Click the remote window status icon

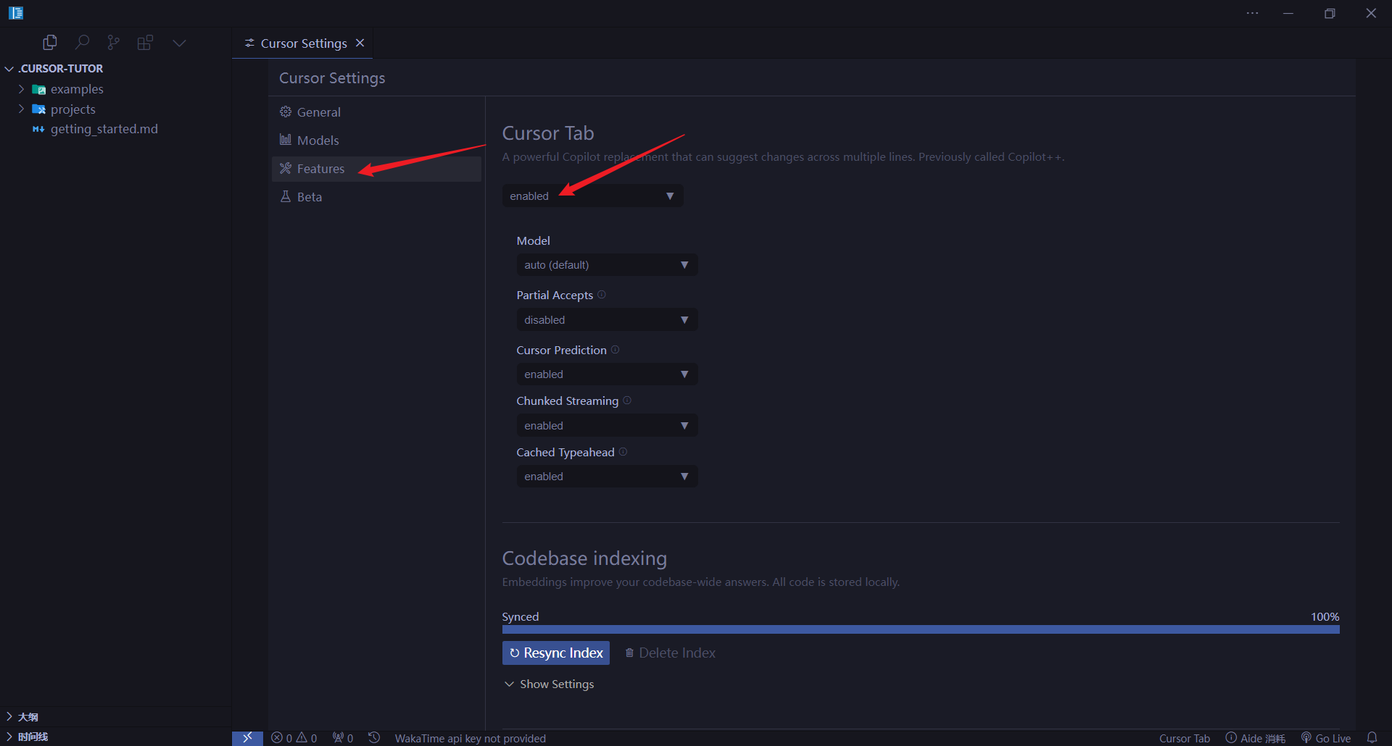[x=247, y=737]
